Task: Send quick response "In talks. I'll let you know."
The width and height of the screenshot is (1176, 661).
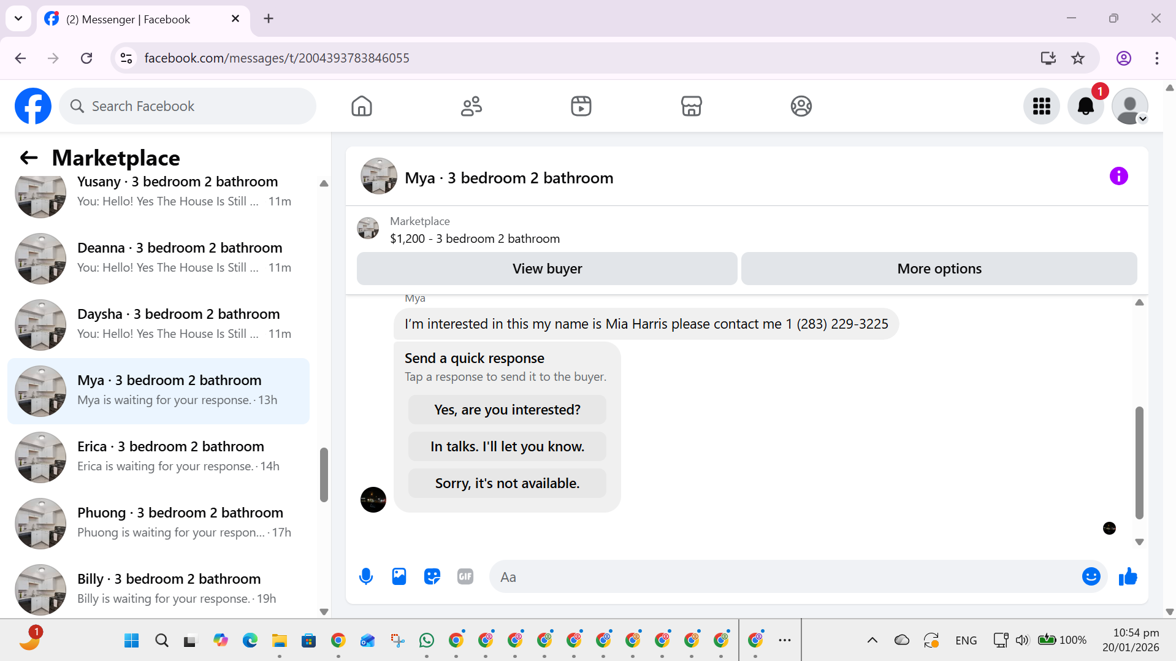Action: [x=507, y=446]
